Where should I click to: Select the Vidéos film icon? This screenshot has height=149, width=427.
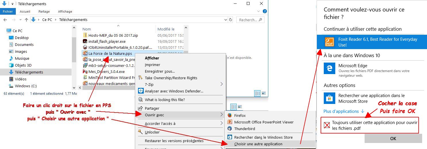(x=11, y=79)
